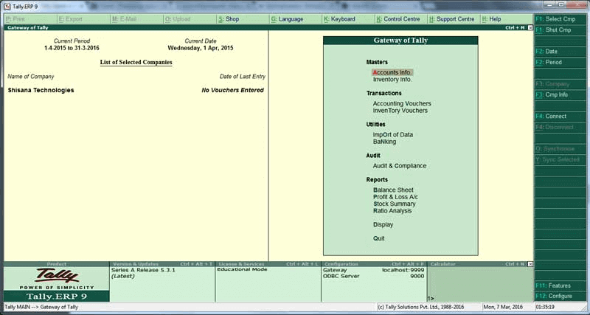Screen dimensions: 590x315
Task: Select Display in Gateway menu
Action: pyautogui.click(x=383, y=225)
